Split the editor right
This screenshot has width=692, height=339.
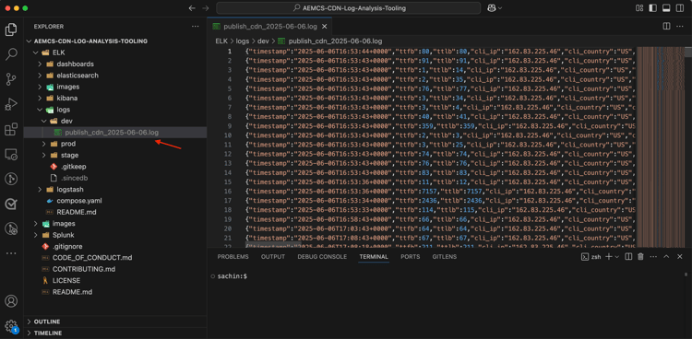(x=666, y=27)
